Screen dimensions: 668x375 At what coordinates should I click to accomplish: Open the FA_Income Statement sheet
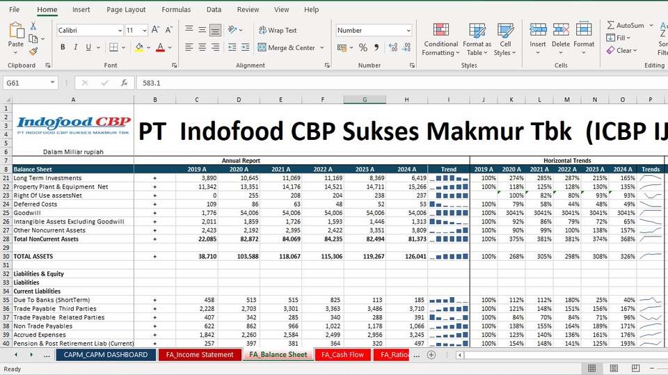coord(200,355)
